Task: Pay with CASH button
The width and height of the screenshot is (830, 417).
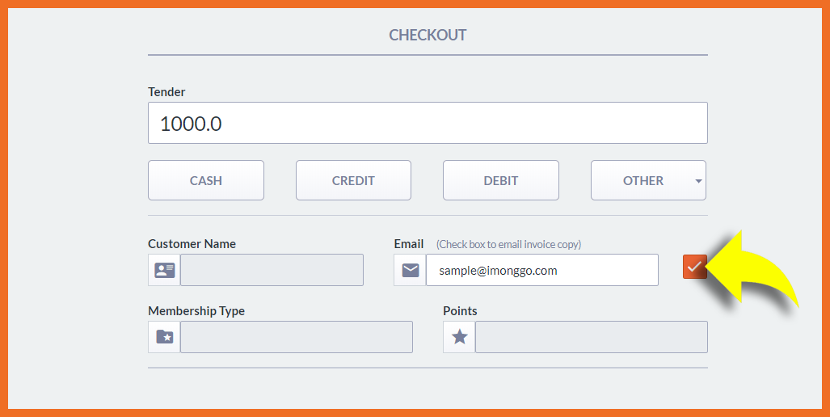Action: click(206, 180)
